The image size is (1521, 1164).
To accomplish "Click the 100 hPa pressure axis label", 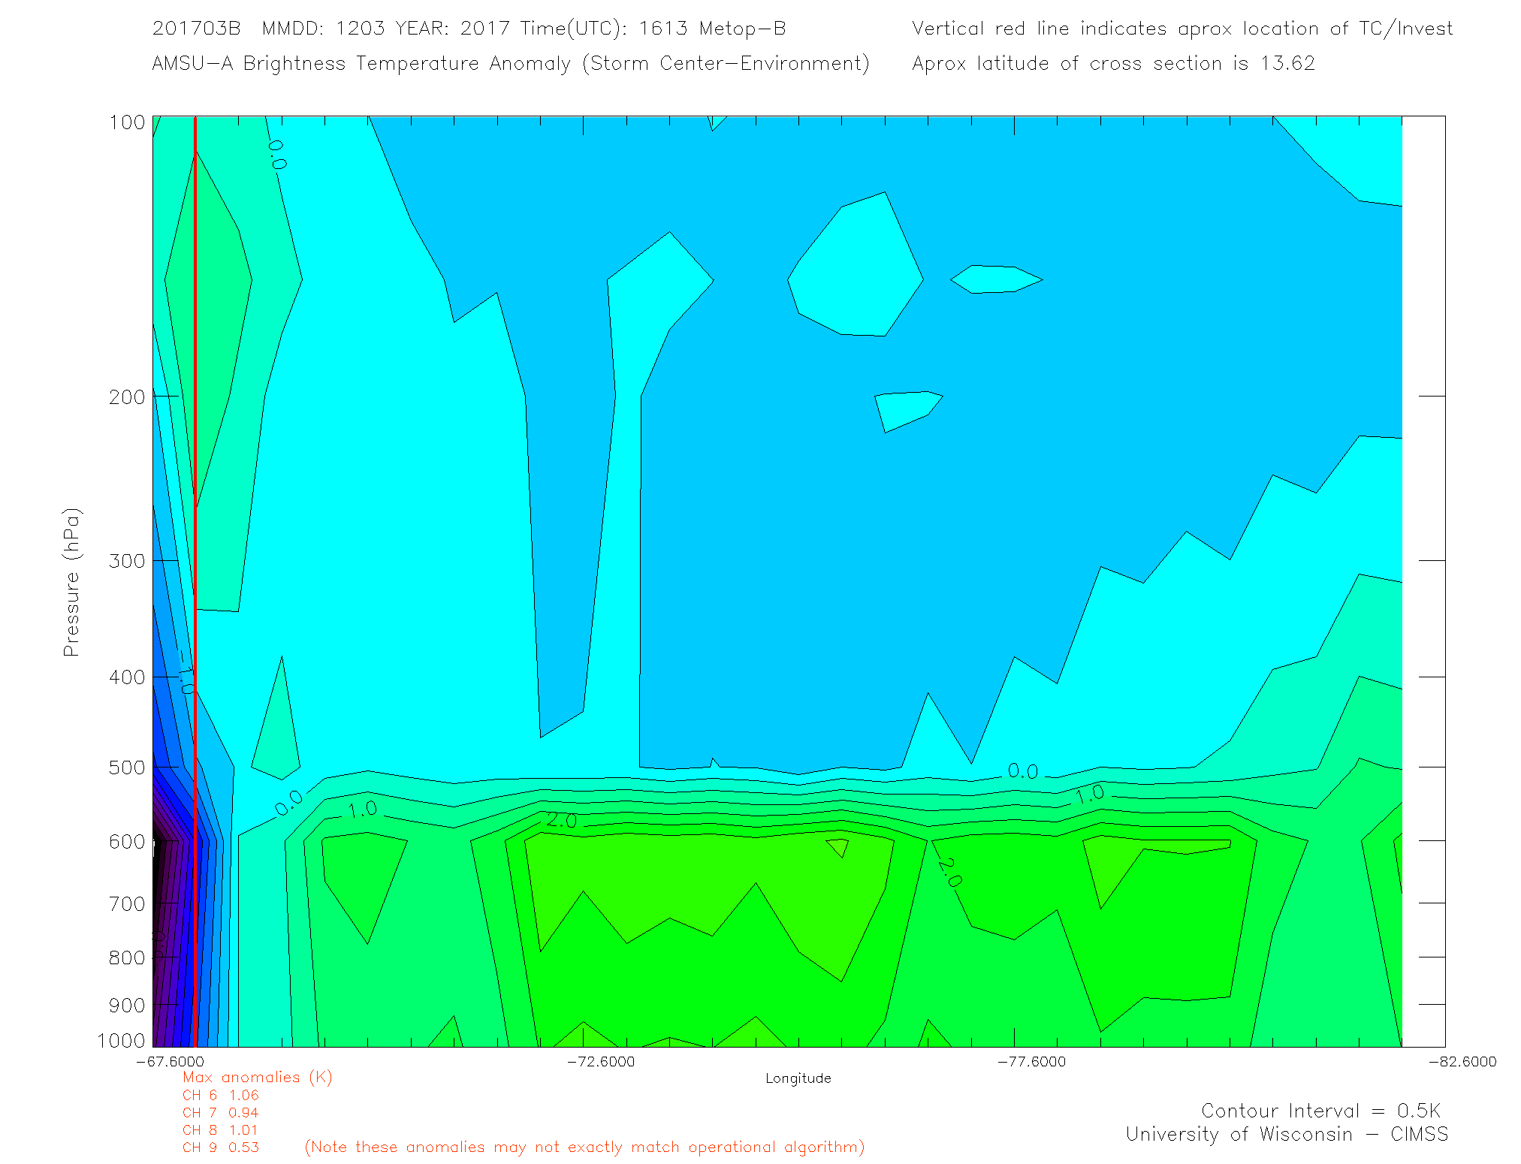I will coord(126,122).
